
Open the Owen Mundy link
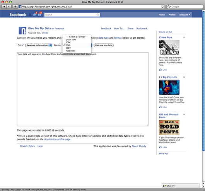(139, 146)
